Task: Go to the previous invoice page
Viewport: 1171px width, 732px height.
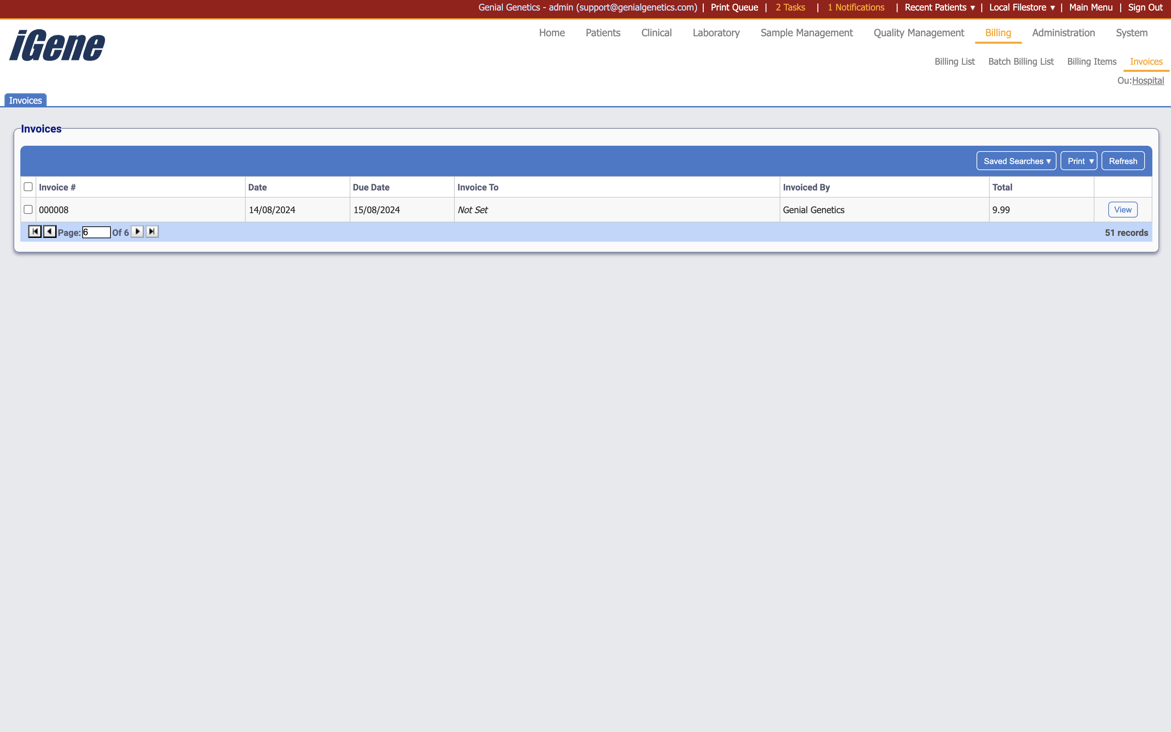Action: click(49, 231)
